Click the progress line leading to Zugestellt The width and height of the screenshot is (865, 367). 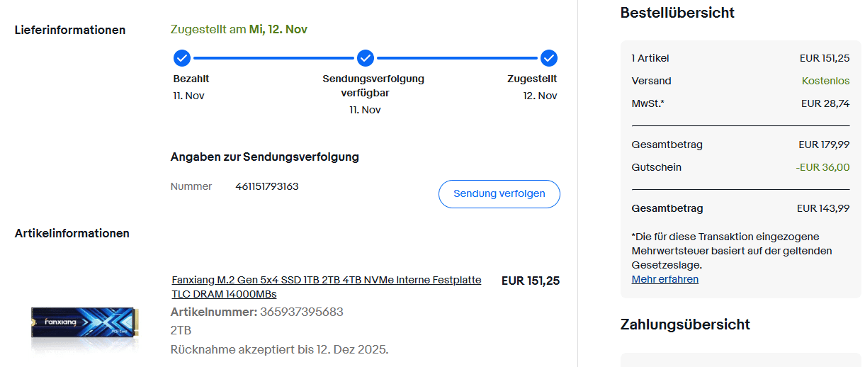tap(457, 58)
